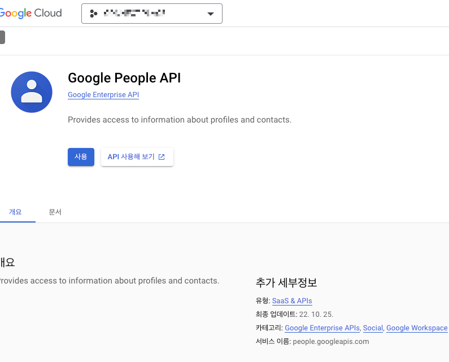Click the people.googleapis.com service name
This screenshot has width=449, height=362.
[x=331, y=342]
